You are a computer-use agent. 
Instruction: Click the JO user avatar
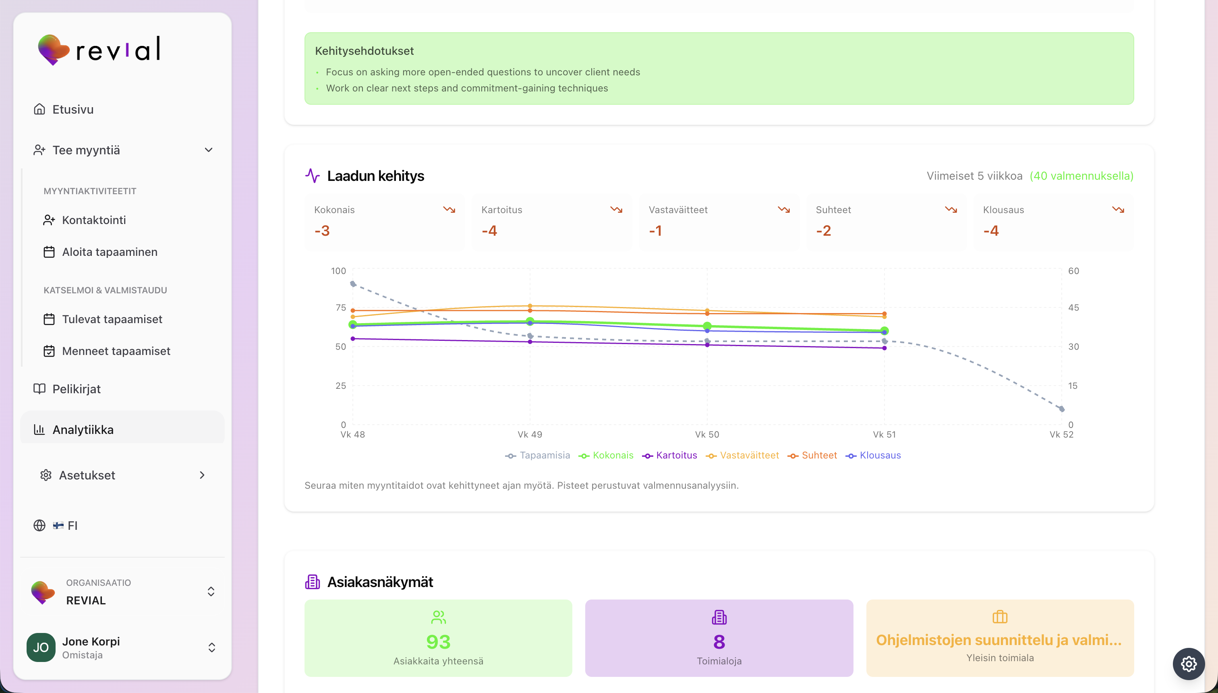coord(41,647)
